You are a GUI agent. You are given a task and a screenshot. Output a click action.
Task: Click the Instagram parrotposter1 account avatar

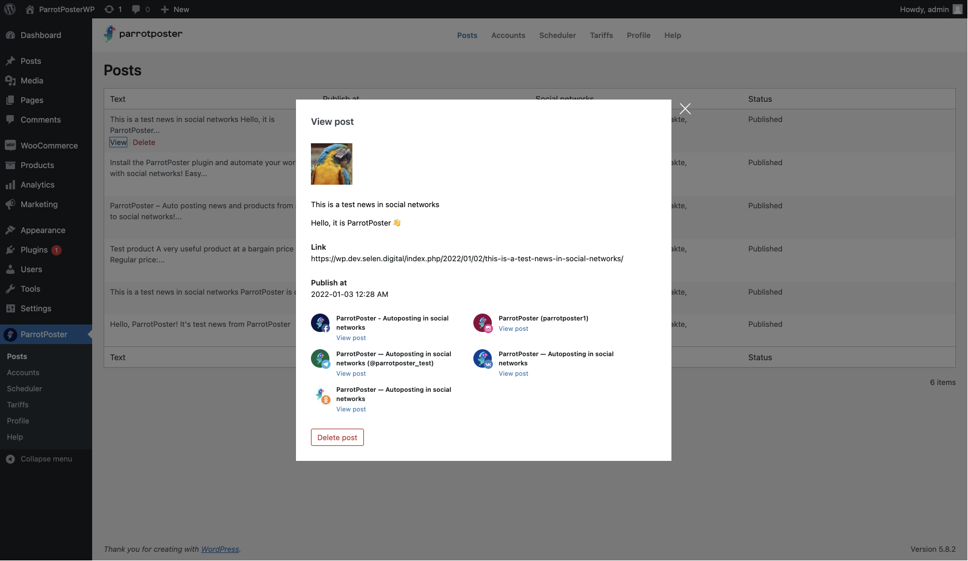click(x=483, y=323)
